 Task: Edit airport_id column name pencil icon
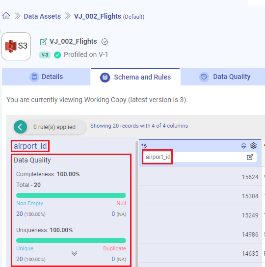click(x=250, y=157)
